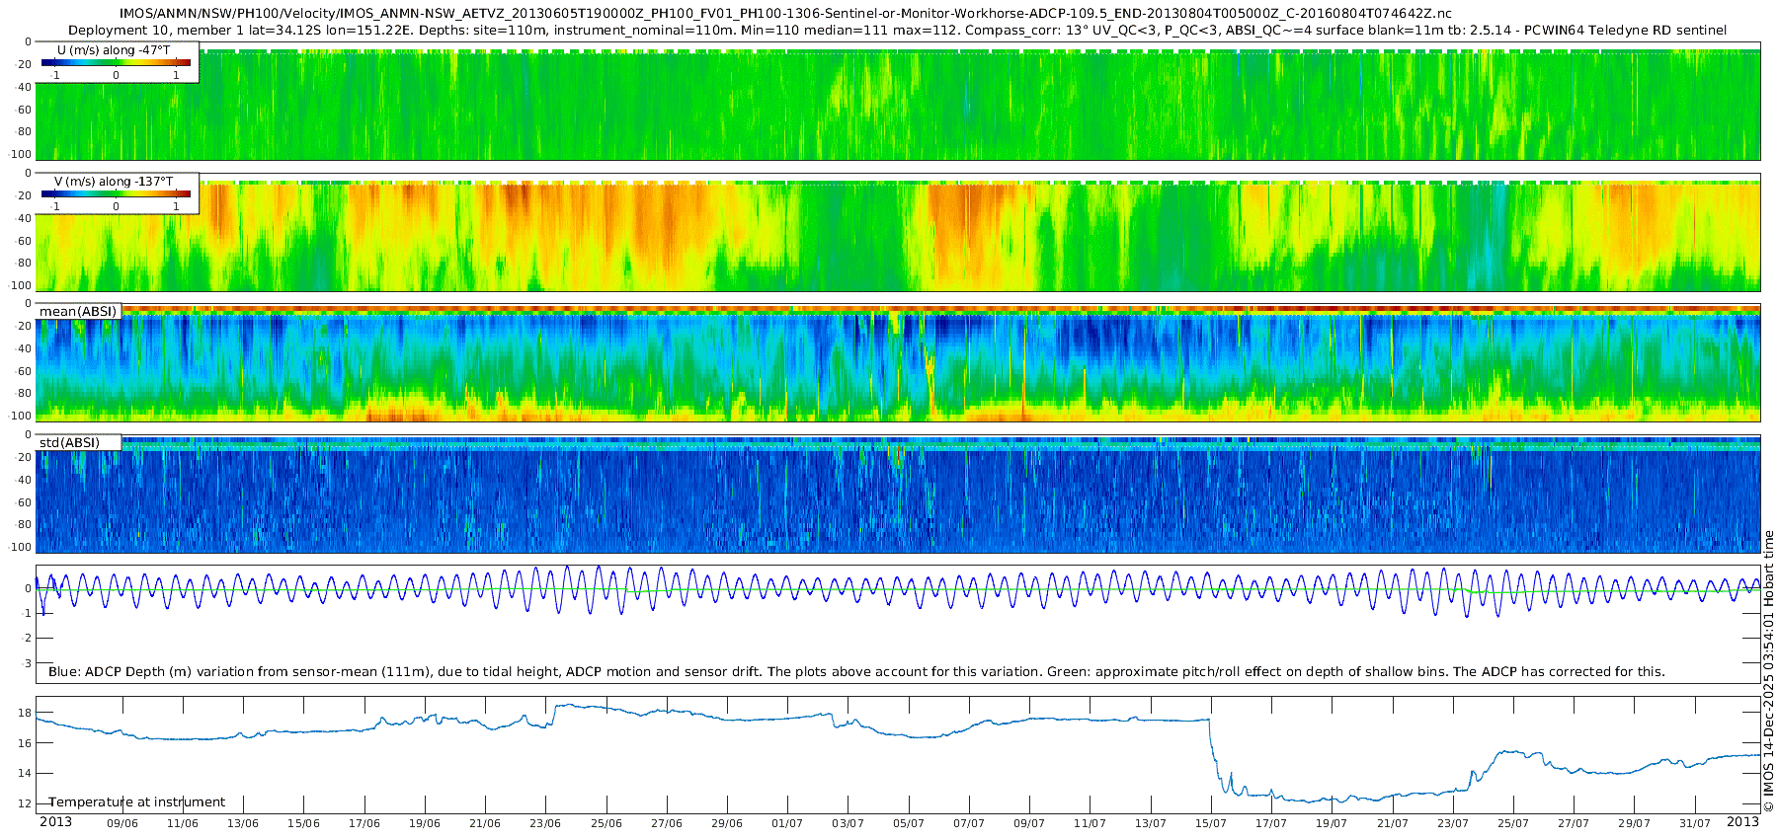
Task: Click the U (m/s) velocity colorbar
Action: coord(116,63)
